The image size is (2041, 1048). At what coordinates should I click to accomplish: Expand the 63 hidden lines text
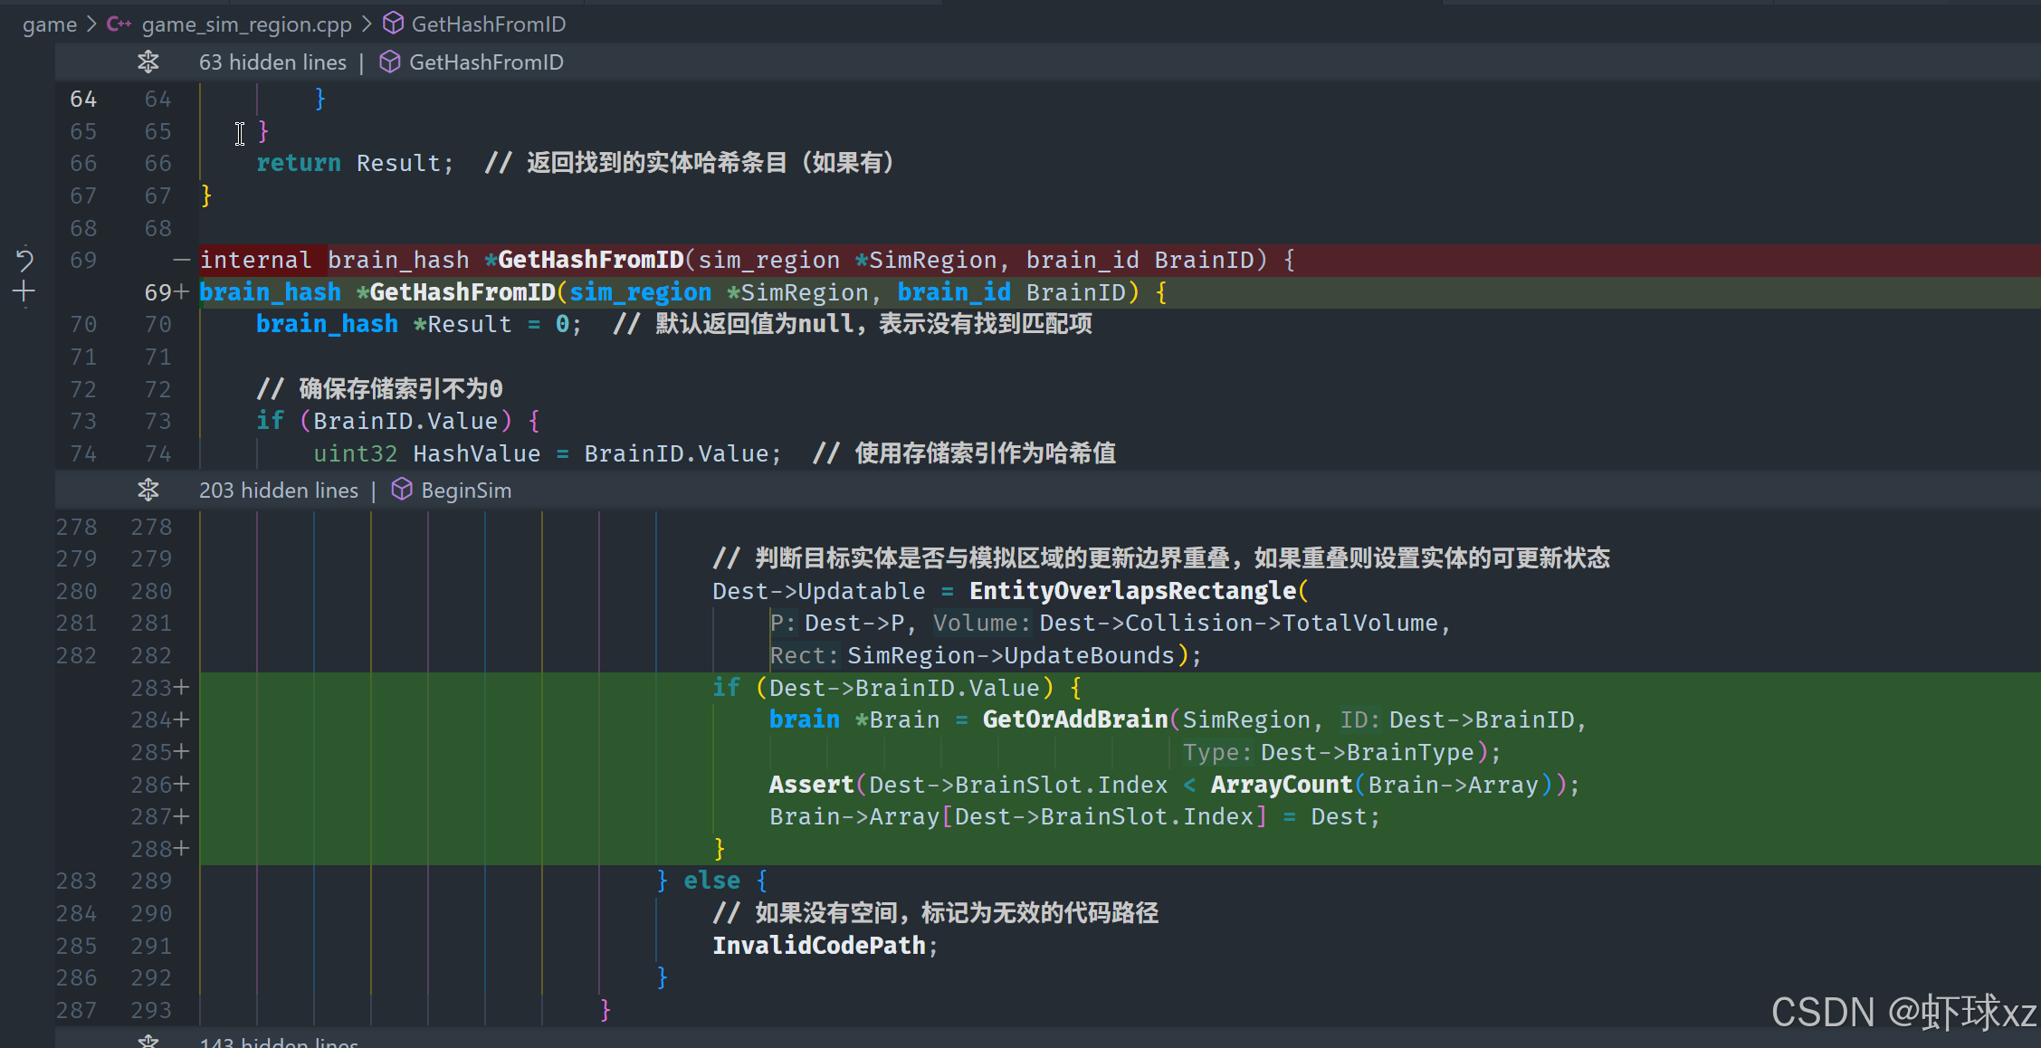(272, 62)
